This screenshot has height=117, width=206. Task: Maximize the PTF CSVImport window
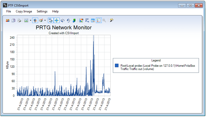190,5
